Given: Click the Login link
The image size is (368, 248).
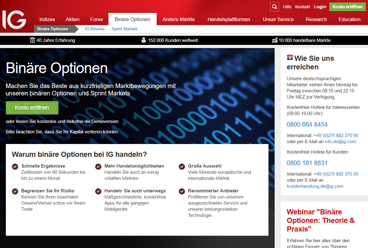Looking at the screenshot, I should pos(320,7).
